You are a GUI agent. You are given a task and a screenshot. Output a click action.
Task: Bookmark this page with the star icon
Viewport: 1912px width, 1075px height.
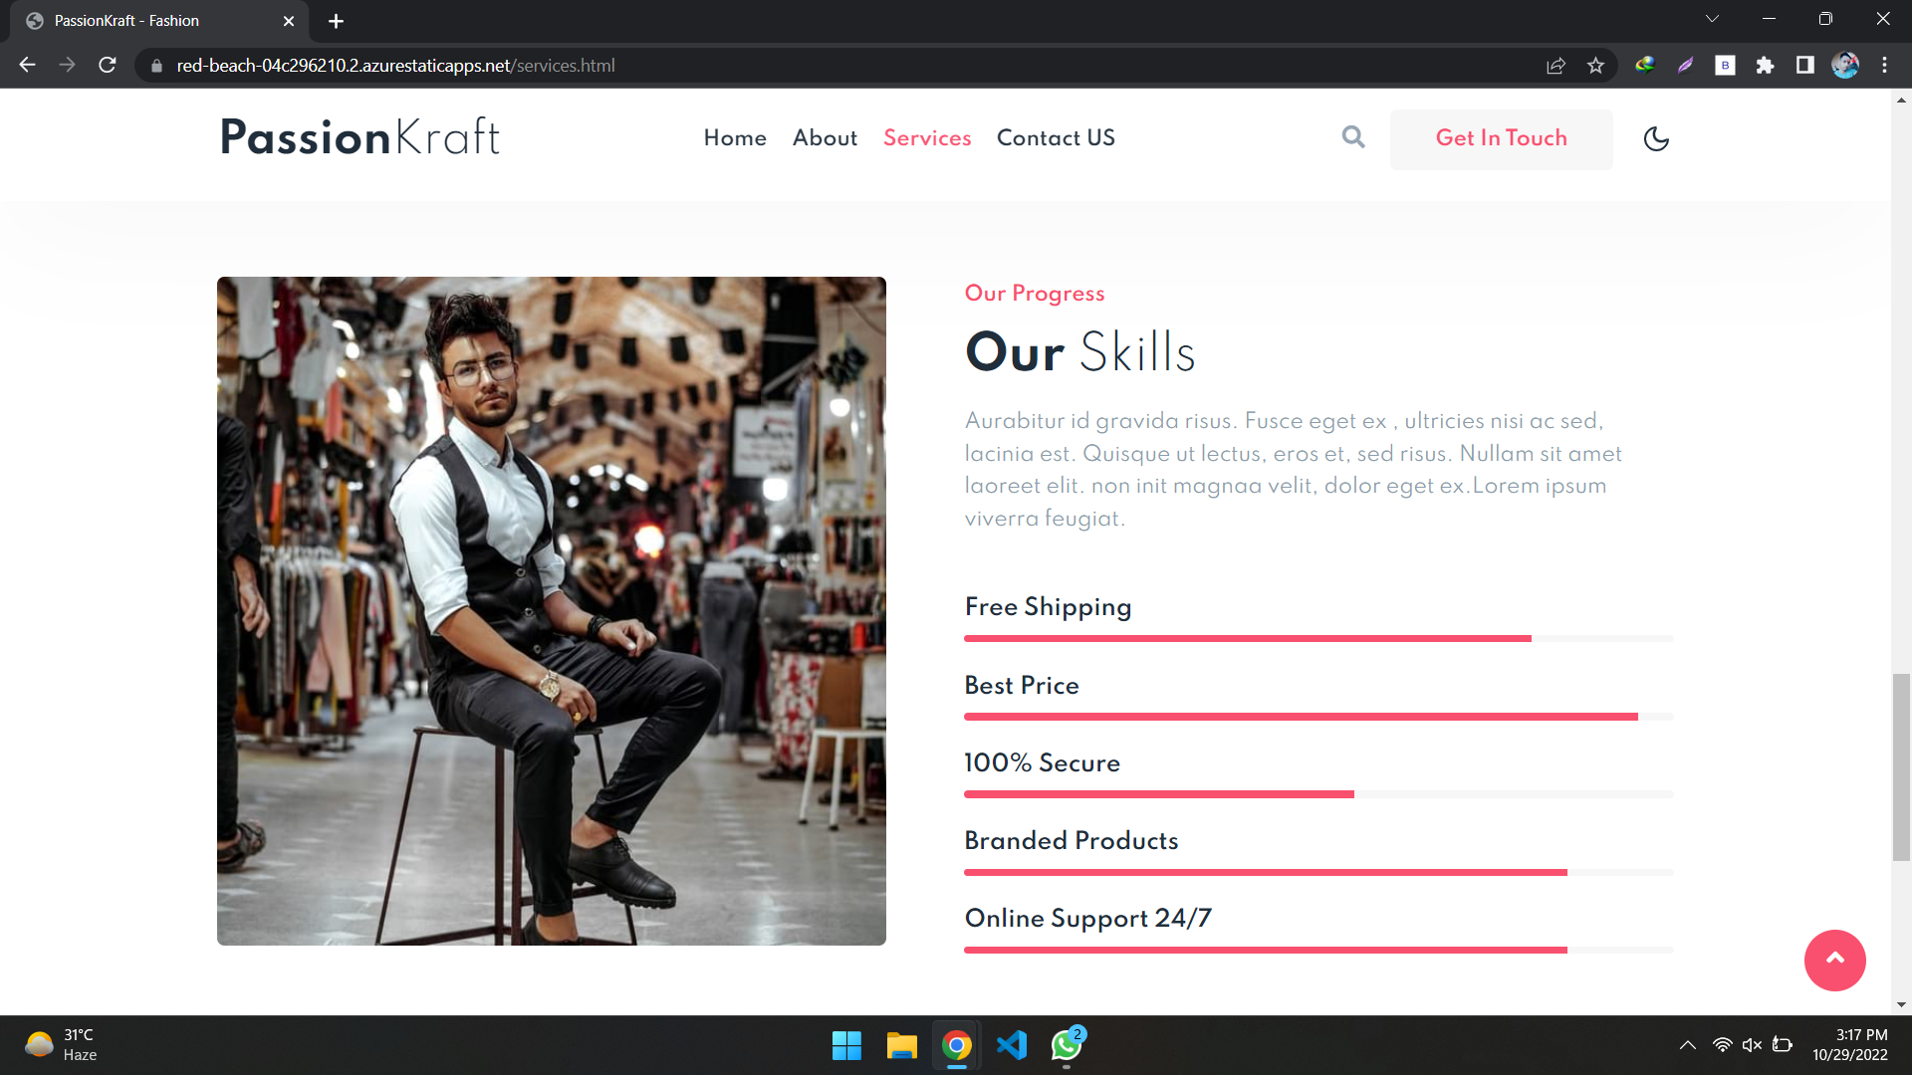(1595, 66)
